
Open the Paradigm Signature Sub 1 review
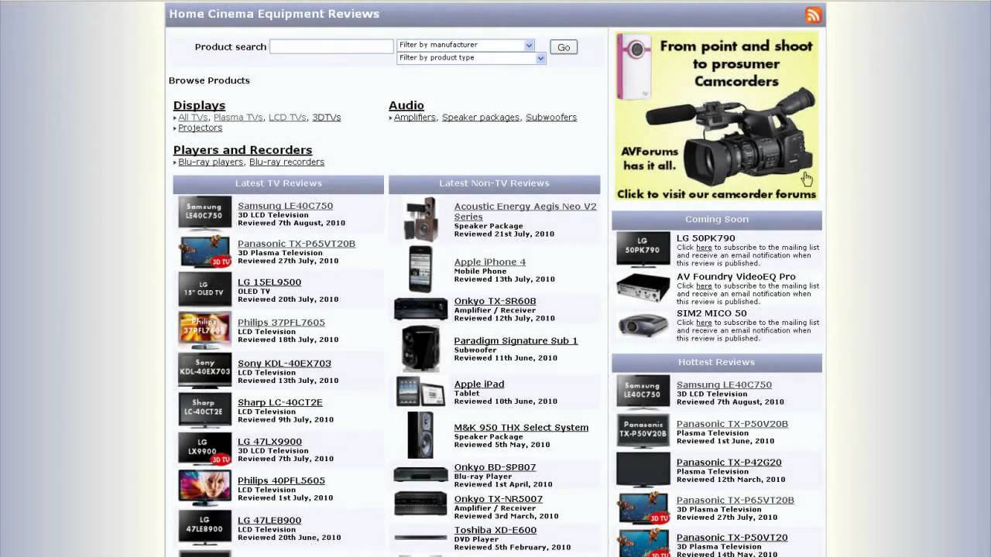coord(516,340)
